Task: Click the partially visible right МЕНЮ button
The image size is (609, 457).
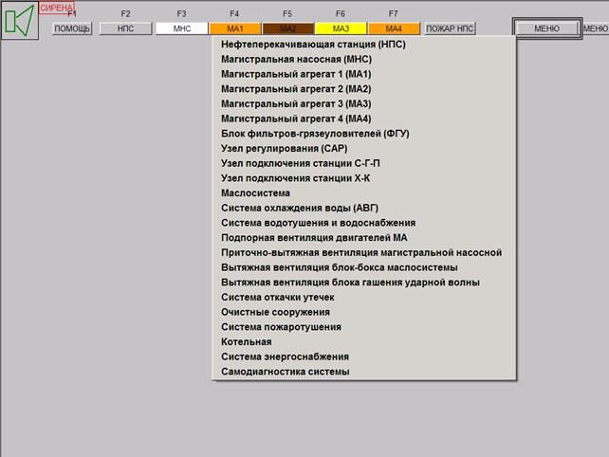Action: click(596, 28)
